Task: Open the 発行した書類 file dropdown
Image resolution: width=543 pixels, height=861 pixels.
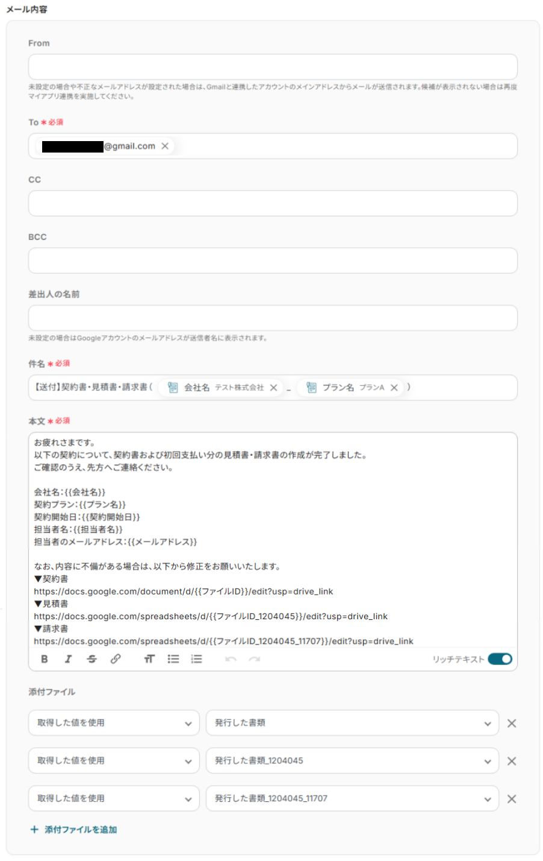Action: (x=352, y=723)
